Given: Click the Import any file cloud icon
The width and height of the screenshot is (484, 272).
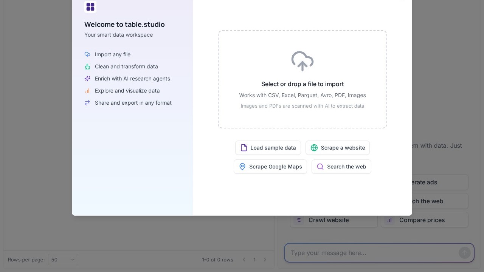Looking at the screenshot, I should 87,54.
